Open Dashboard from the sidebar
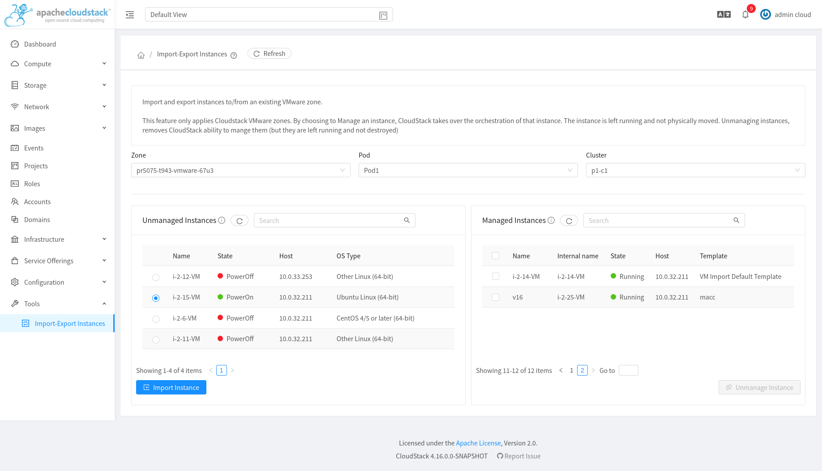Image resolution: width=822 pixels, height=471 pixels. click(x=40, y=44)
